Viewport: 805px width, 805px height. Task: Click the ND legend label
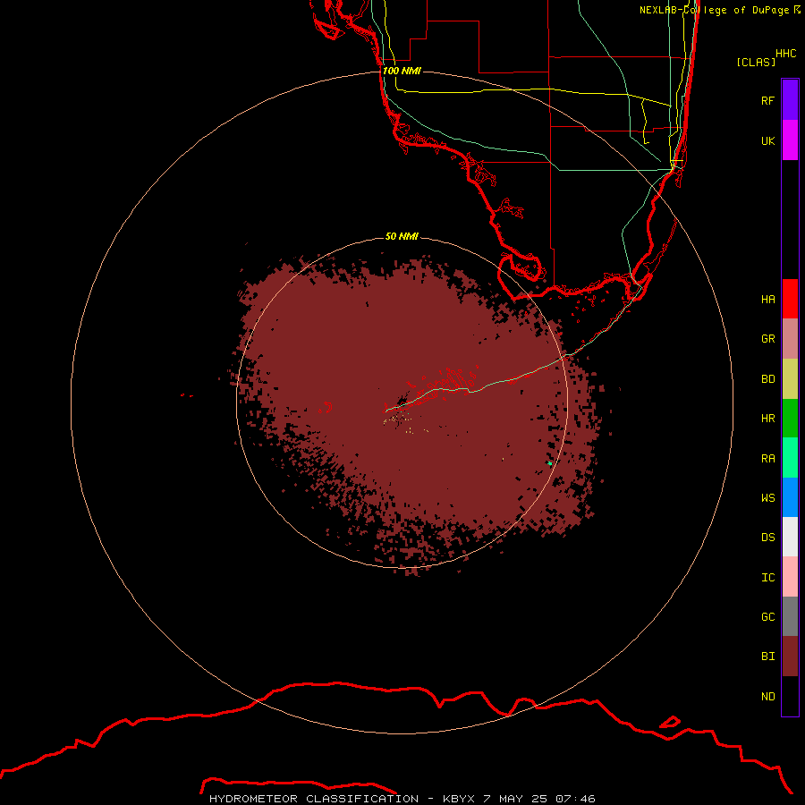(x=767, y=697)
